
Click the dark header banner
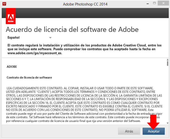92,13
